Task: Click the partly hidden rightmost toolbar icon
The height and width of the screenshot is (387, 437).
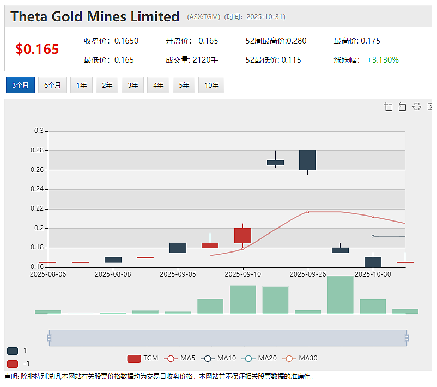Action: click(430, 107)
